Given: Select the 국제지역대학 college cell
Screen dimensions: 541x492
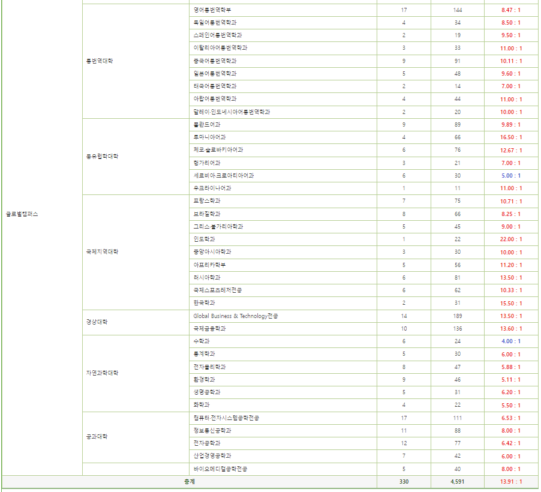Looking at the screenshot, I should coord(102,252).
